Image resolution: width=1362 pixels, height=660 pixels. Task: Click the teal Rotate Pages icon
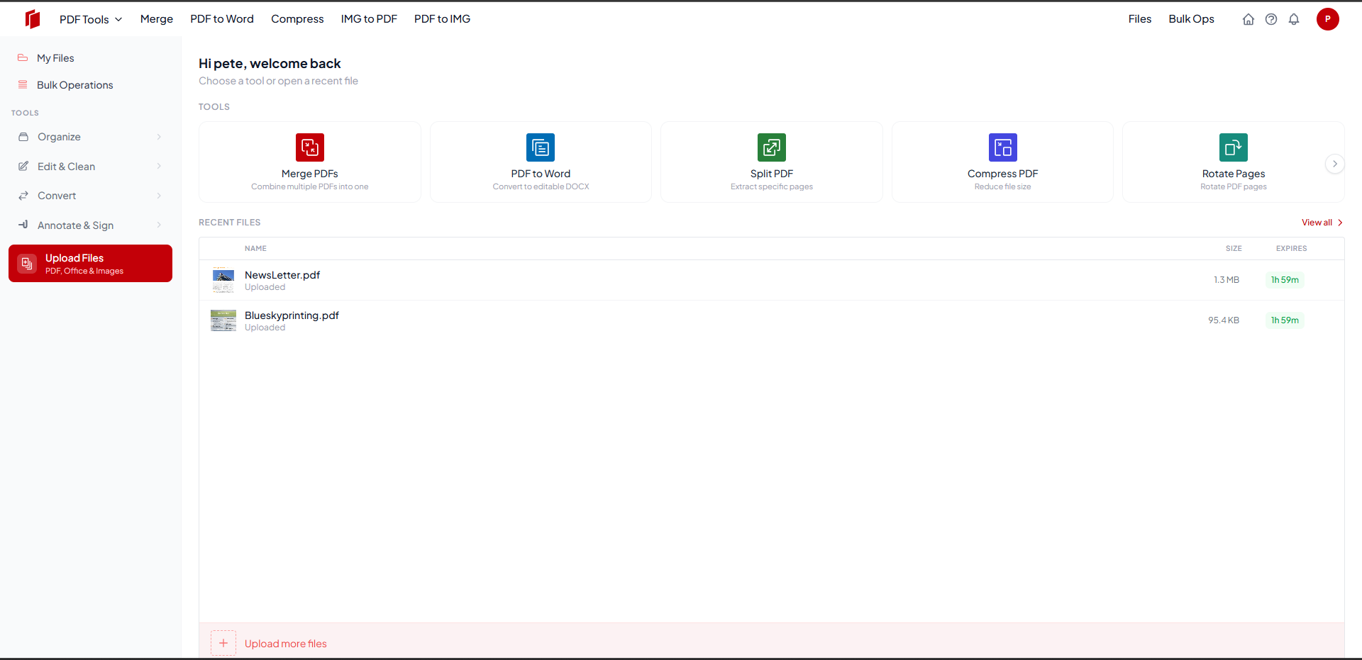point(1234,147)
